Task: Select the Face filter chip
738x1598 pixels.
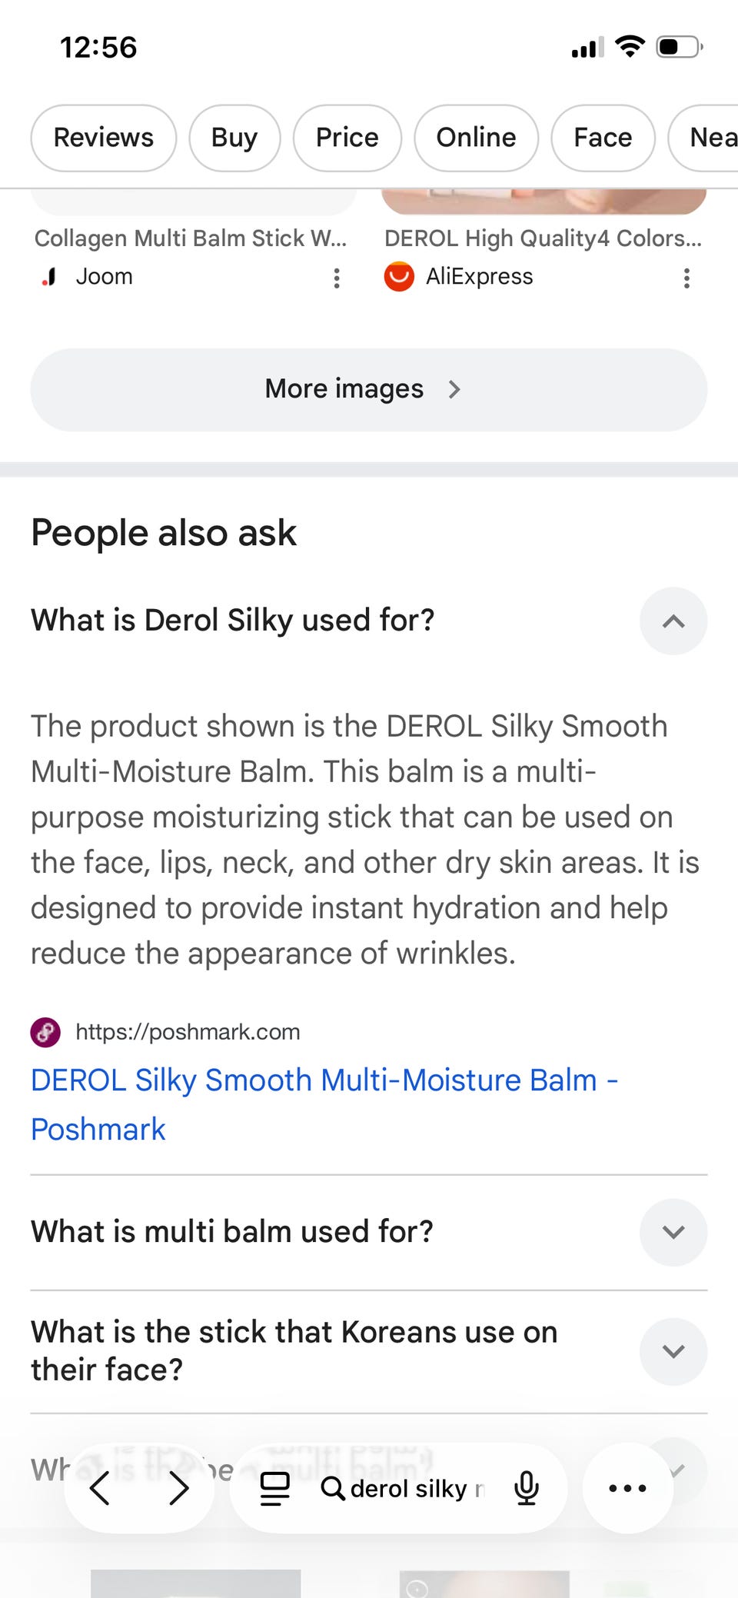Action: tap(603, 138)
